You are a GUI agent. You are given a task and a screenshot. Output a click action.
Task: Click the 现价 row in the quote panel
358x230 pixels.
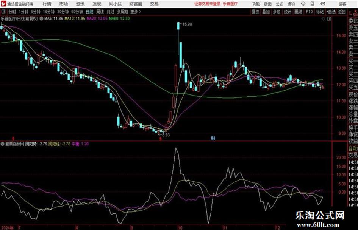[x=353, y=94]
